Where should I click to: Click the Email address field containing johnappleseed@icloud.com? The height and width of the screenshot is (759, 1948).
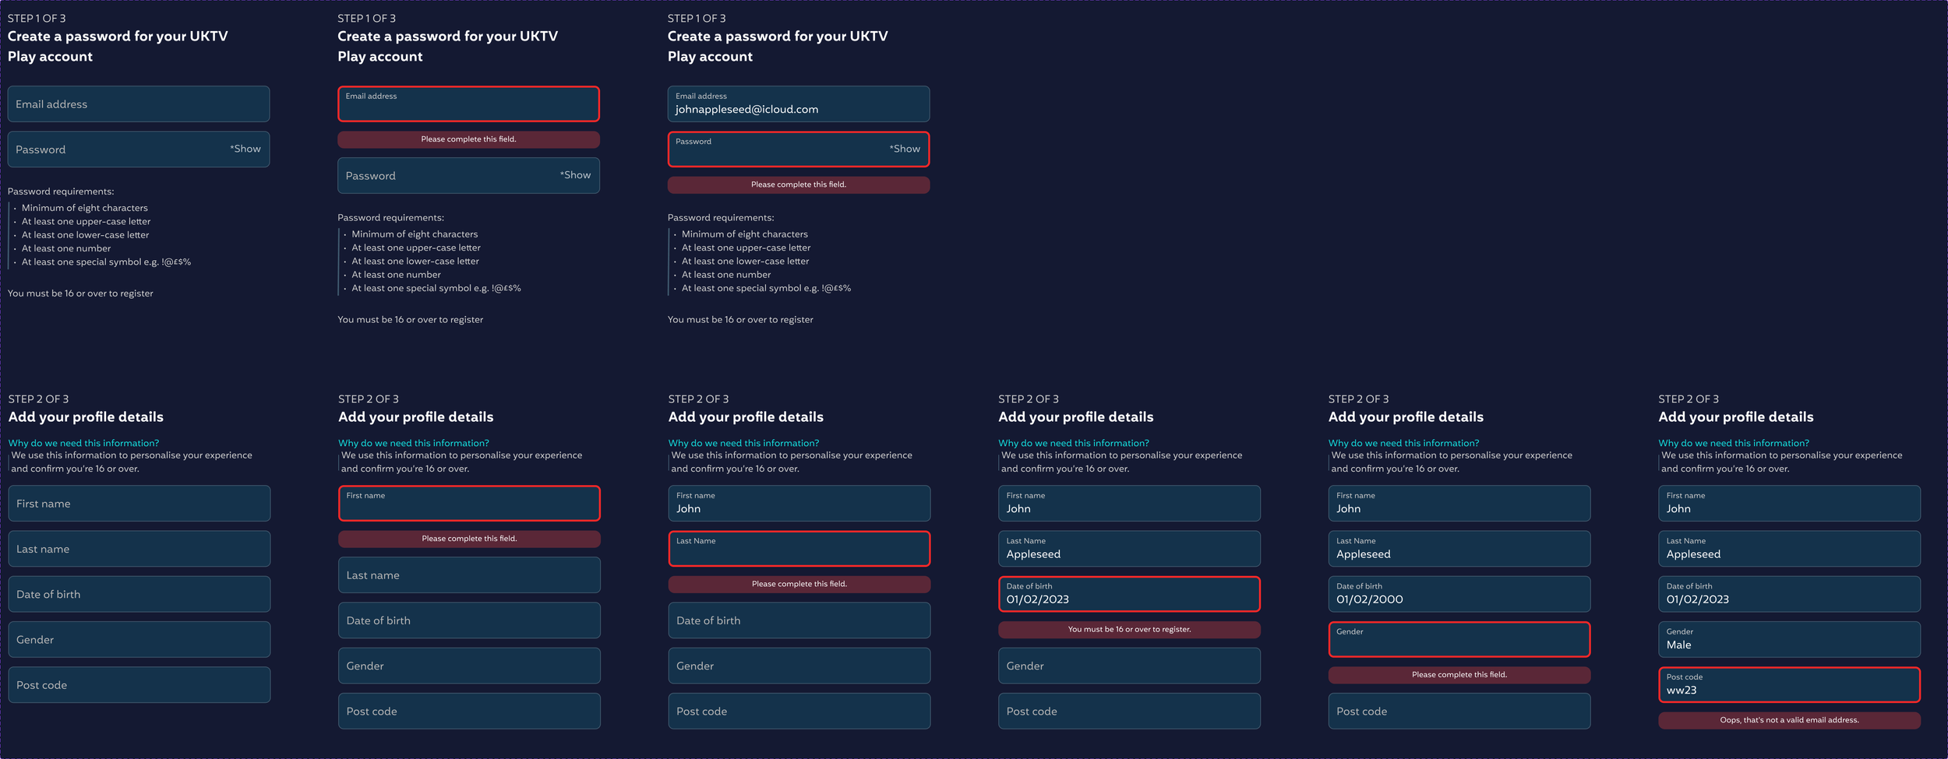(x=798, y=104)
